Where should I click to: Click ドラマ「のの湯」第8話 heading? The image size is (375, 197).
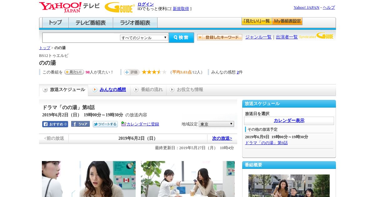pyautogui.click(x=68, y=108)
